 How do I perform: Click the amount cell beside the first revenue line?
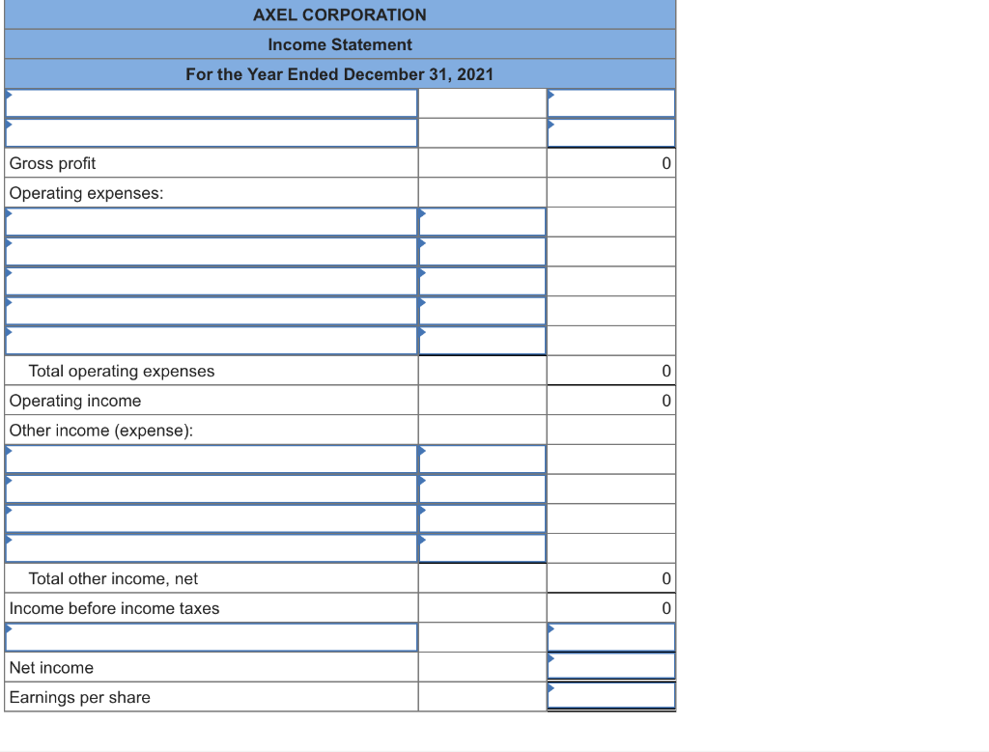[x=610, y=102]
